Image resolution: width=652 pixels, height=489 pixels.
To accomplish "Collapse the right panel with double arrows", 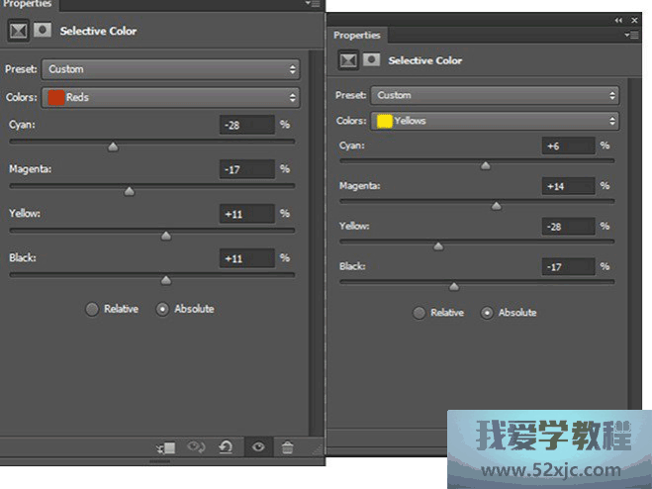I will tap(618, 20).
